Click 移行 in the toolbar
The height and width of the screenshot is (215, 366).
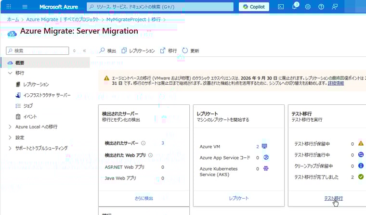pyautogui.click(x=169, y=51)
